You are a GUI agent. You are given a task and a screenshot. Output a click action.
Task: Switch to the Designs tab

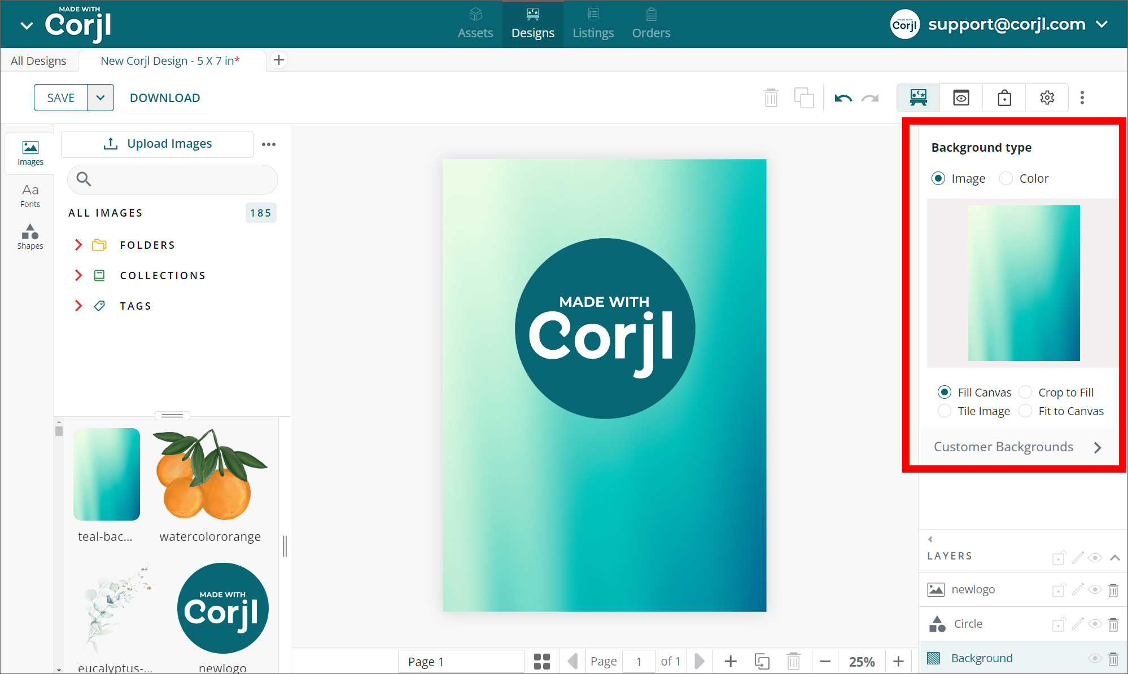coord(533,24)
